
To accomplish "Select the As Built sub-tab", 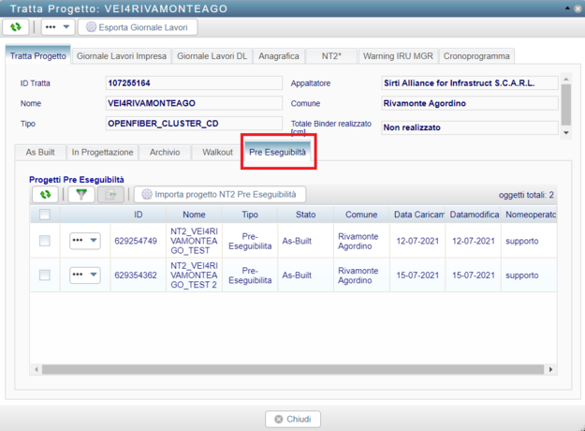I will pos(40,153).
